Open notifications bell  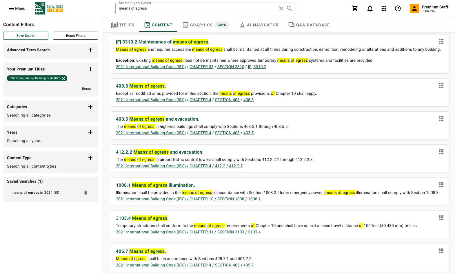pyautogui.click(x=370, y=8)
